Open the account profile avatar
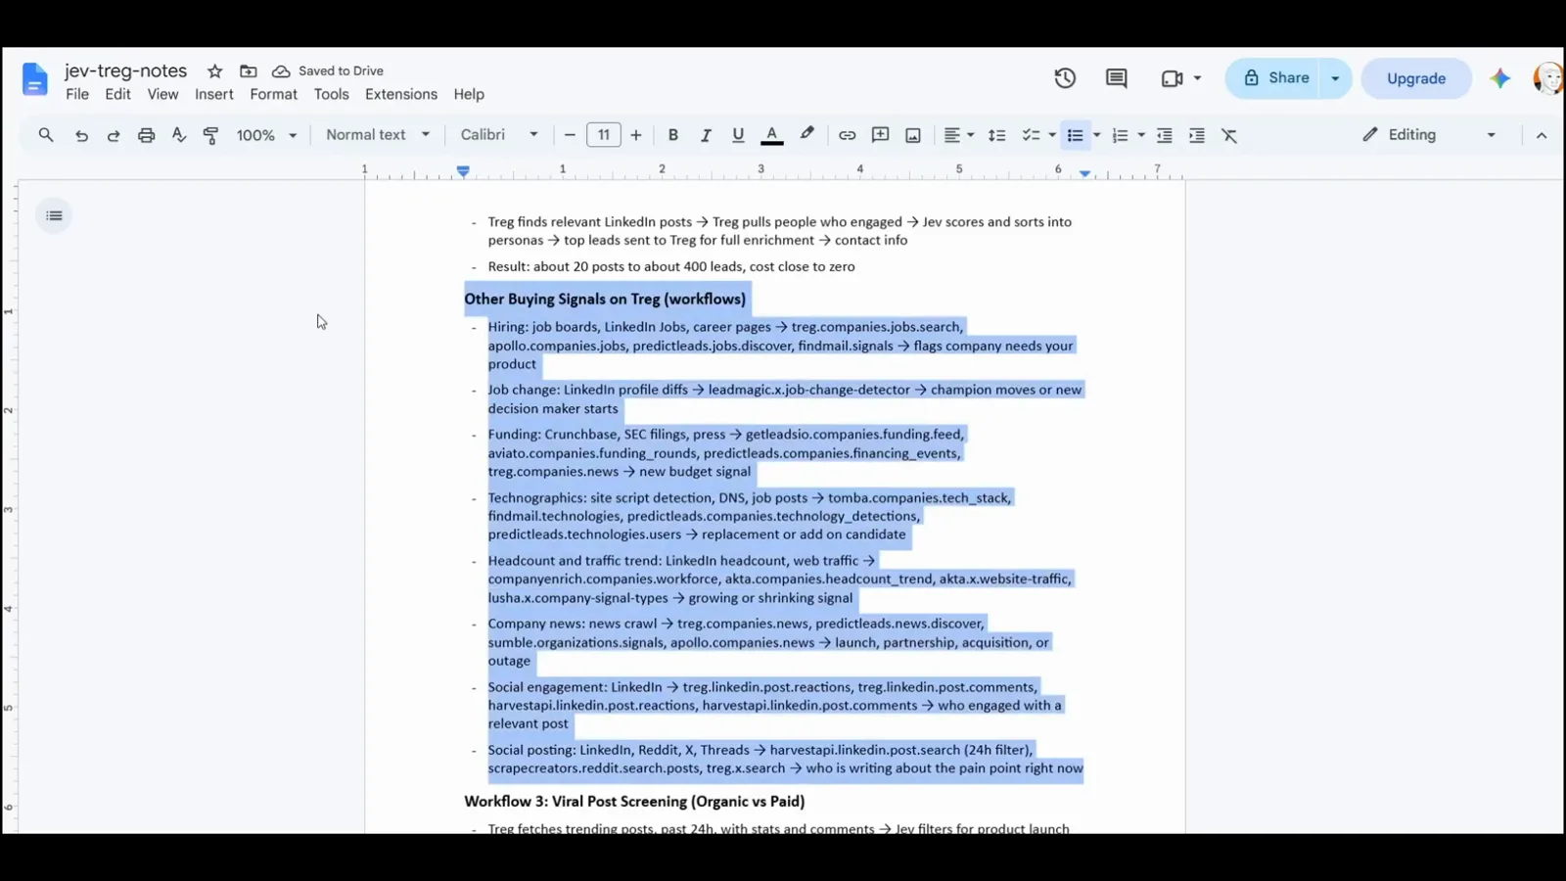Screen dimensions: 1566x881 tap(1549, 78)
